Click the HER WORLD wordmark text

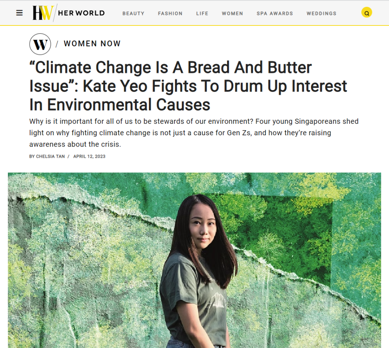tap(81, 13)
